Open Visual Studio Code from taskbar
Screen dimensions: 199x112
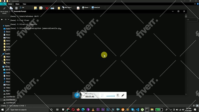[x=138, y=110]
